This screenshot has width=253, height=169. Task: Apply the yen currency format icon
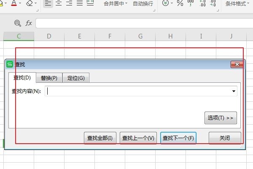click(x=165, y=3)
